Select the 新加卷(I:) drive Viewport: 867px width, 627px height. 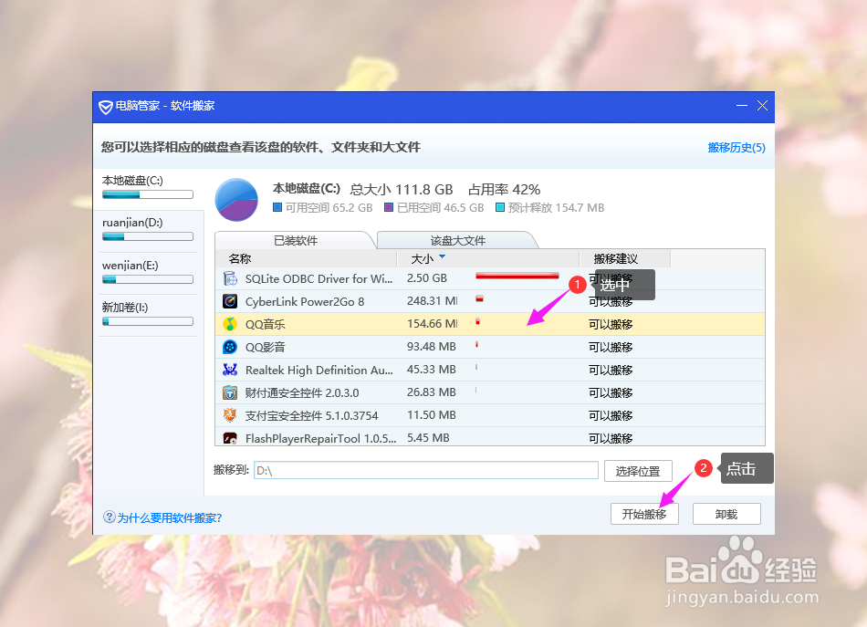148,314
